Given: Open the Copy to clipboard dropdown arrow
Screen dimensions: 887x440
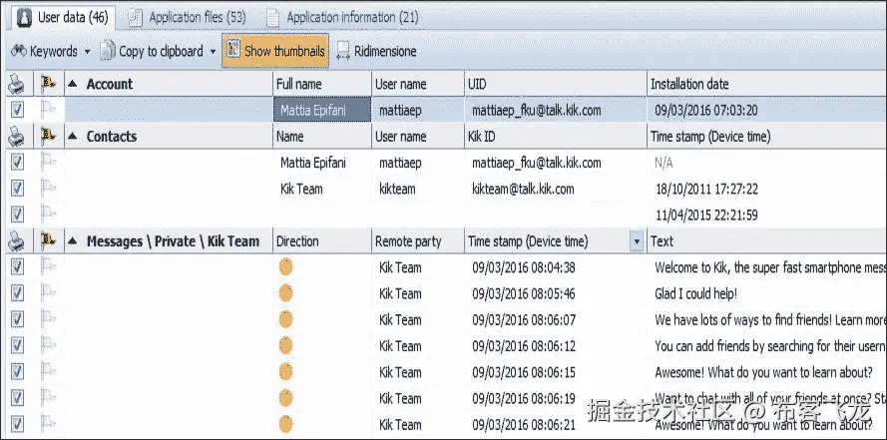Looking at the screenshot, I should tap(213, 52).
